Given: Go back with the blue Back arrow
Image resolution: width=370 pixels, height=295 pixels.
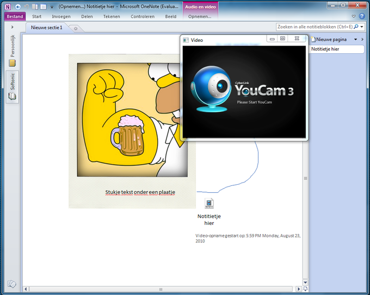Looking at the screenshot, I should click(18, 7).
